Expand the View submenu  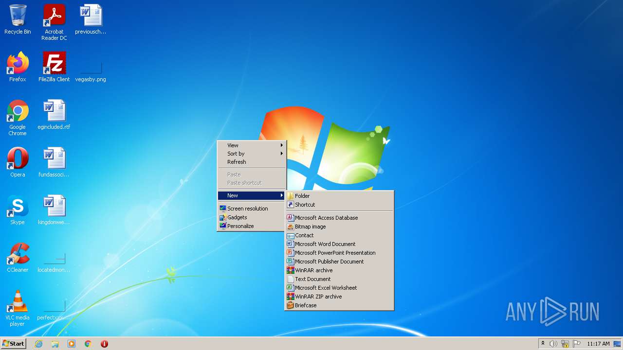[252, 145]
